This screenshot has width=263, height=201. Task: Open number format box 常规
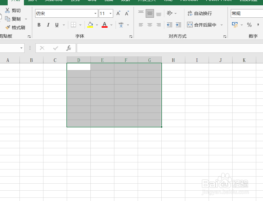coord(247,13)
